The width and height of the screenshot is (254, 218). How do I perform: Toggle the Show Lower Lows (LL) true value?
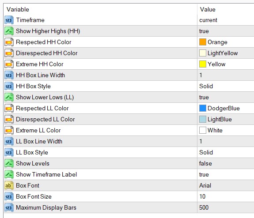click(x=225, y=97)
